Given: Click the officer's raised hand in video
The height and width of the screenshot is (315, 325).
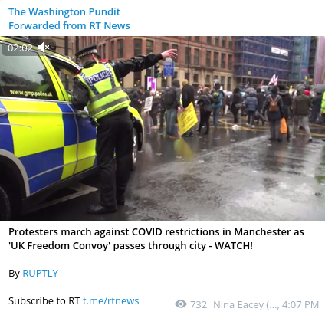Looking at the screenshot, I should [169, 54].
